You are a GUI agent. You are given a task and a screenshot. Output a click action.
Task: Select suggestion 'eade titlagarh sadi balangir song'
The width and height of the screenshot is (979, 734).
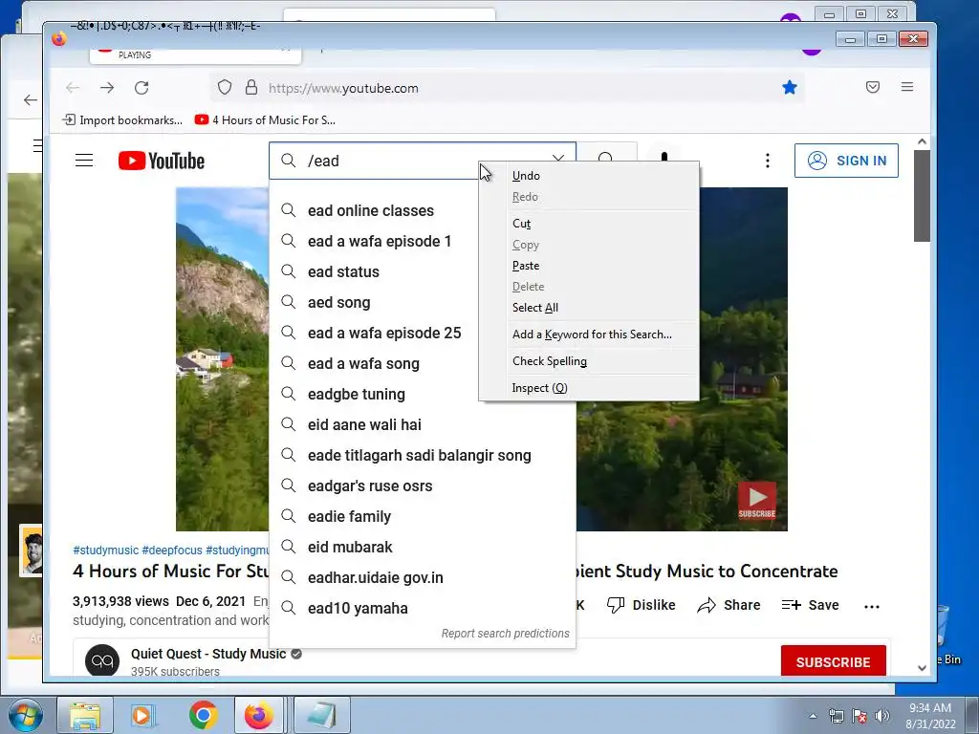(x=422, y=455)
